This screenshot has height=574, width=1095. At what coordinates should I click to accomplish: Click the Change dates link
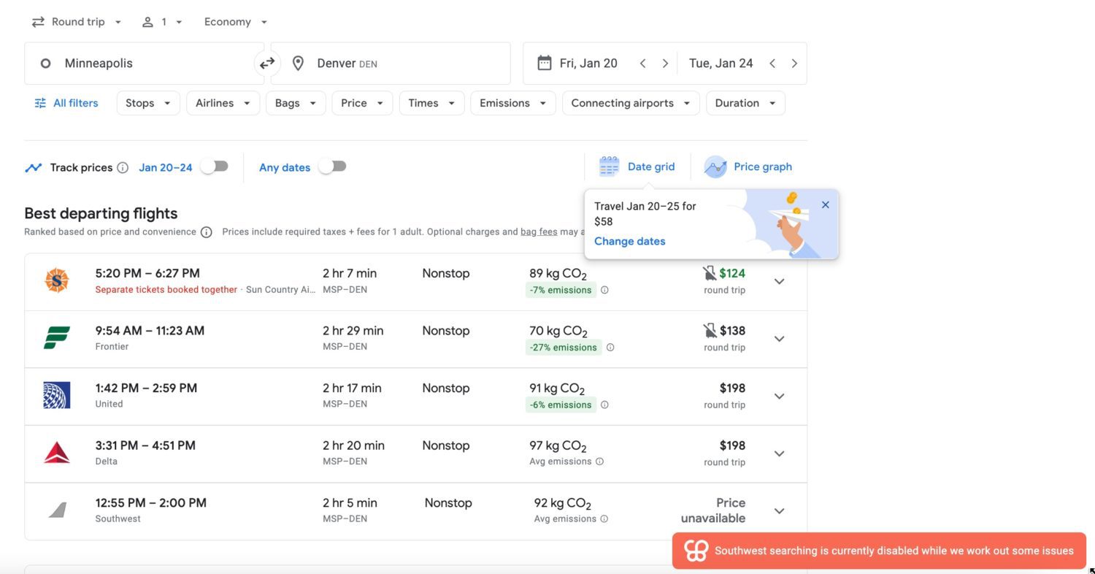point(629,241)
